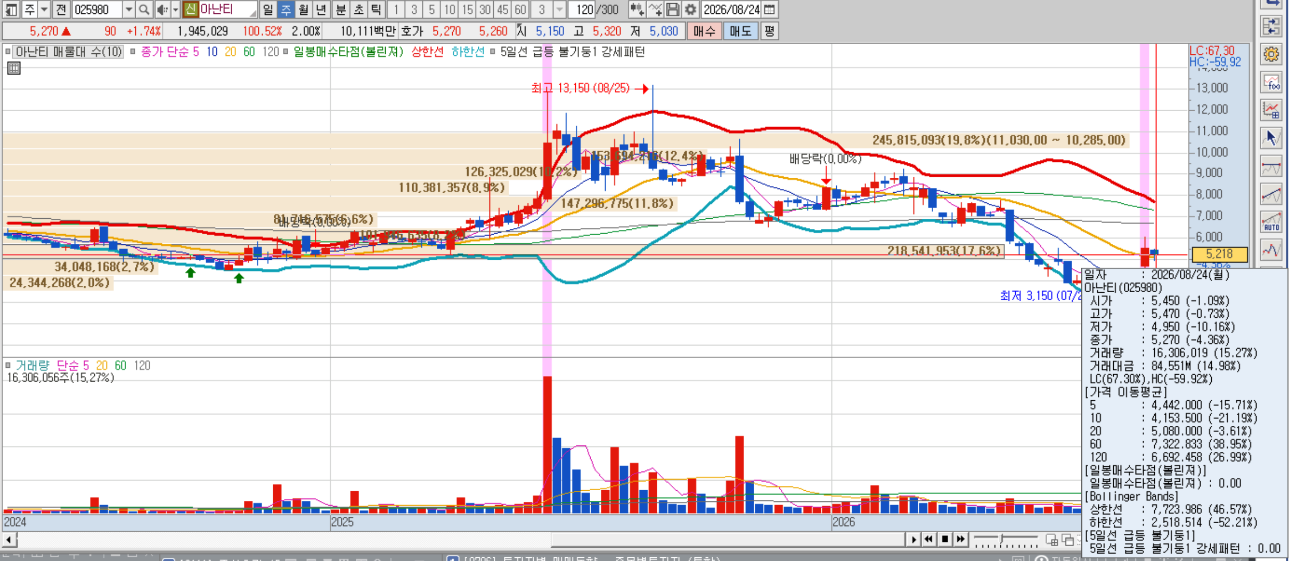Click the 상한선 upper band legend label
1289x561 pixels.
427,52
